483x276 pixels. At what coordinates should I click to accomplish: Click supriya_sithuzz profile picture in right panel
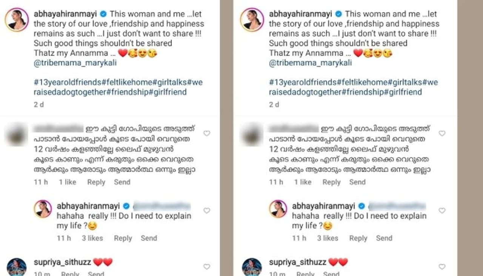(252, 267)
